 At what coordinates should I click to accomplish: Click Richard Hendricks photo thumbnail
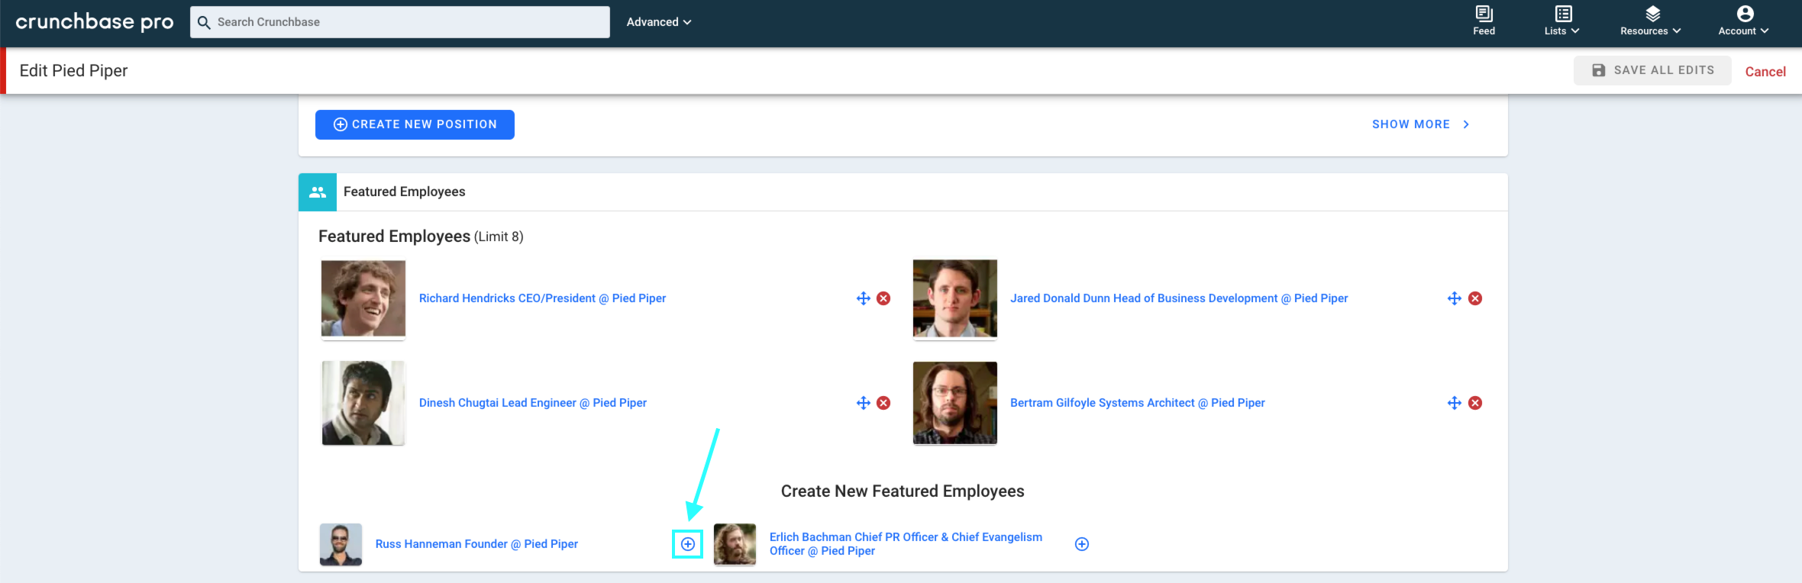tap(363, 298)
